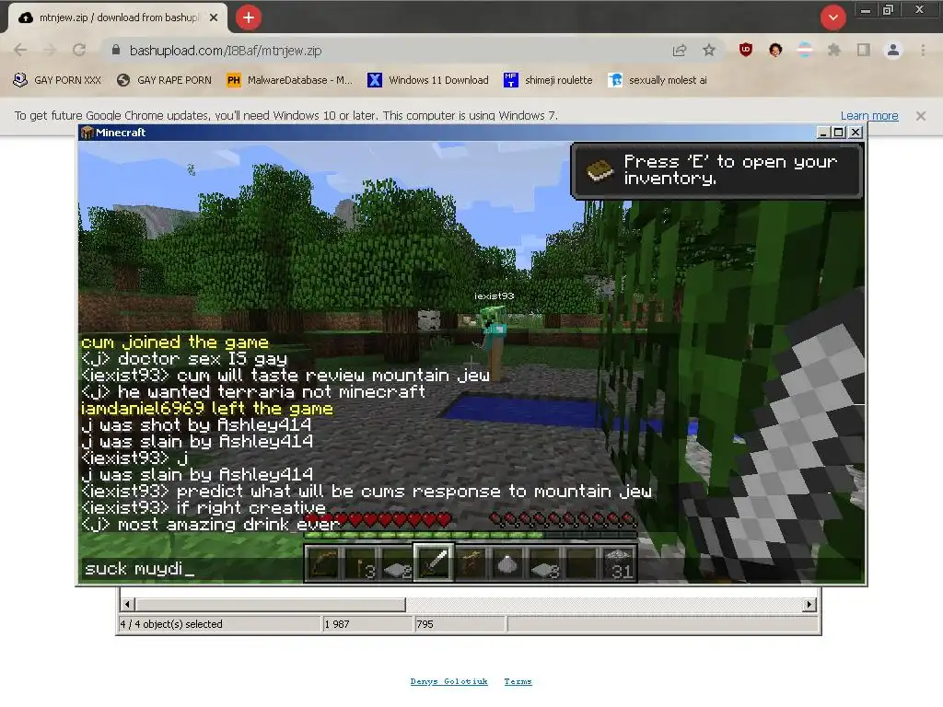
Task: Click the '795' status bar value
Action: point(425,624)
